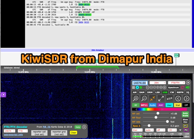Click the WF ceil slider handle
The height and width of the screenshot is (139, 194).
click(x=158, y=113)
